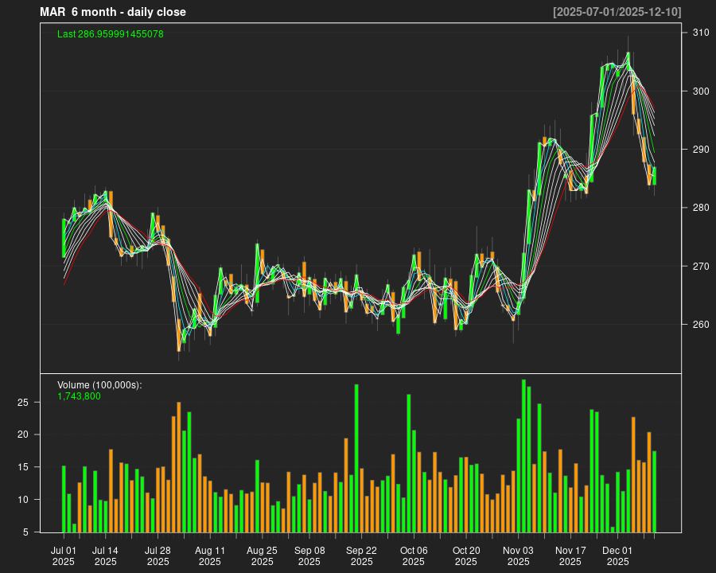
Task: Click the 300 price axis label
Action: coord(700,91)
